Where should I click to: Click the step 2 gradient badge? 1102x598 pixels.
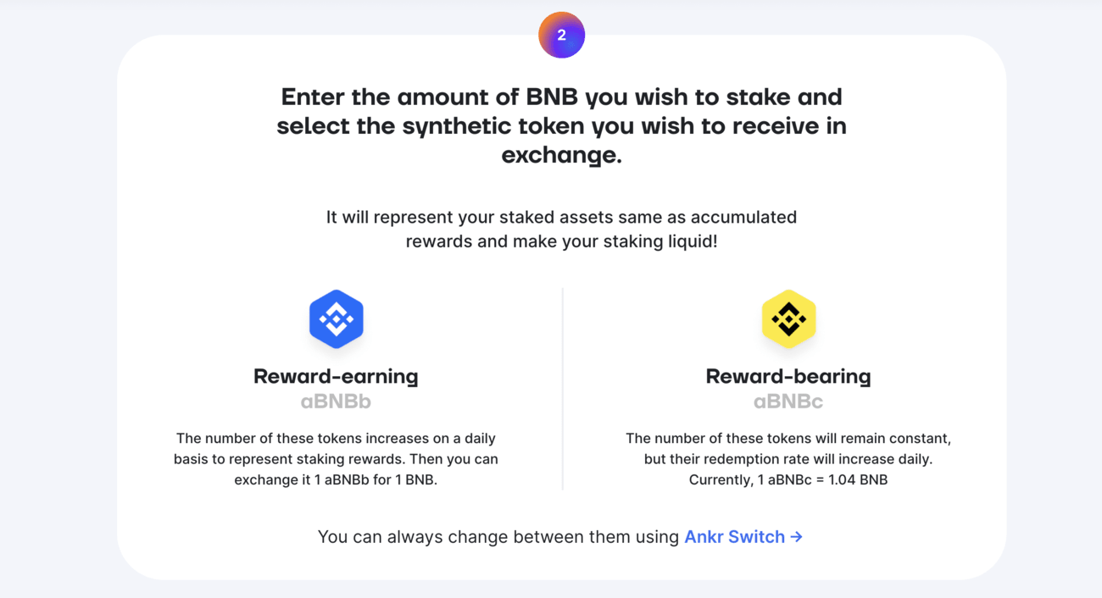561,36
